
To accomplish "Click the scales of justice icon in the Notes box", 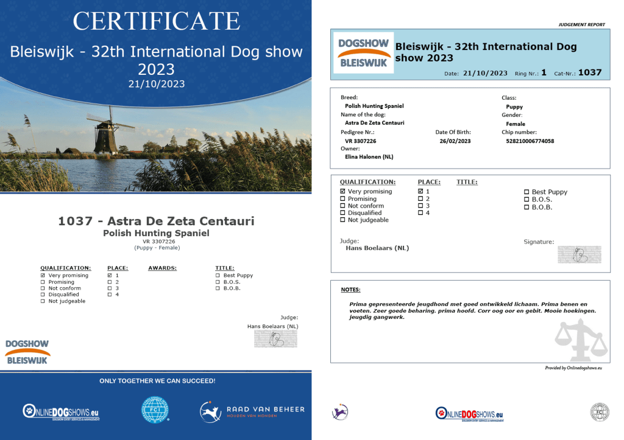I will pyautogui.click(x=581, y=340).
